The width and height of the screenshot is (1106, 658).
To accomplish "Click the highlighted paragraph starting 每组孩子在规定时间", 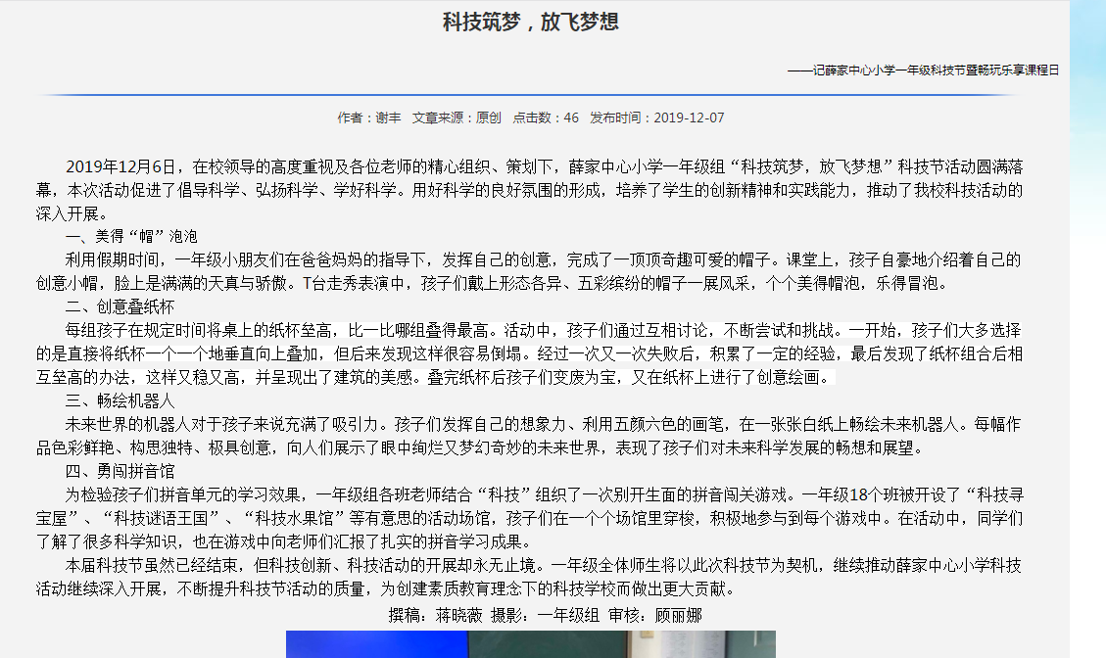I will (x=529, y=354).
